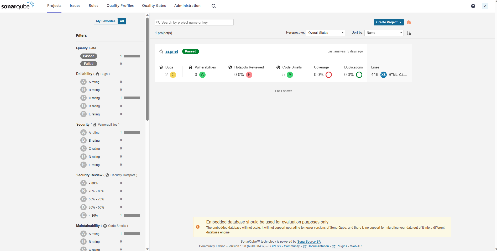The width and height of the screenshot is (497, 251).
Task: Click the Coverage red ring indicator
Action: pos(329,75)
